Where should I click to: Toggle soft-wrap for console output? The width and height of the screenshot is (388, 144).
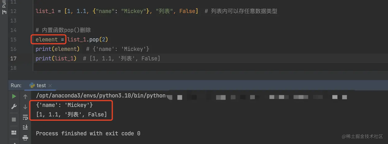click(25, 117)
